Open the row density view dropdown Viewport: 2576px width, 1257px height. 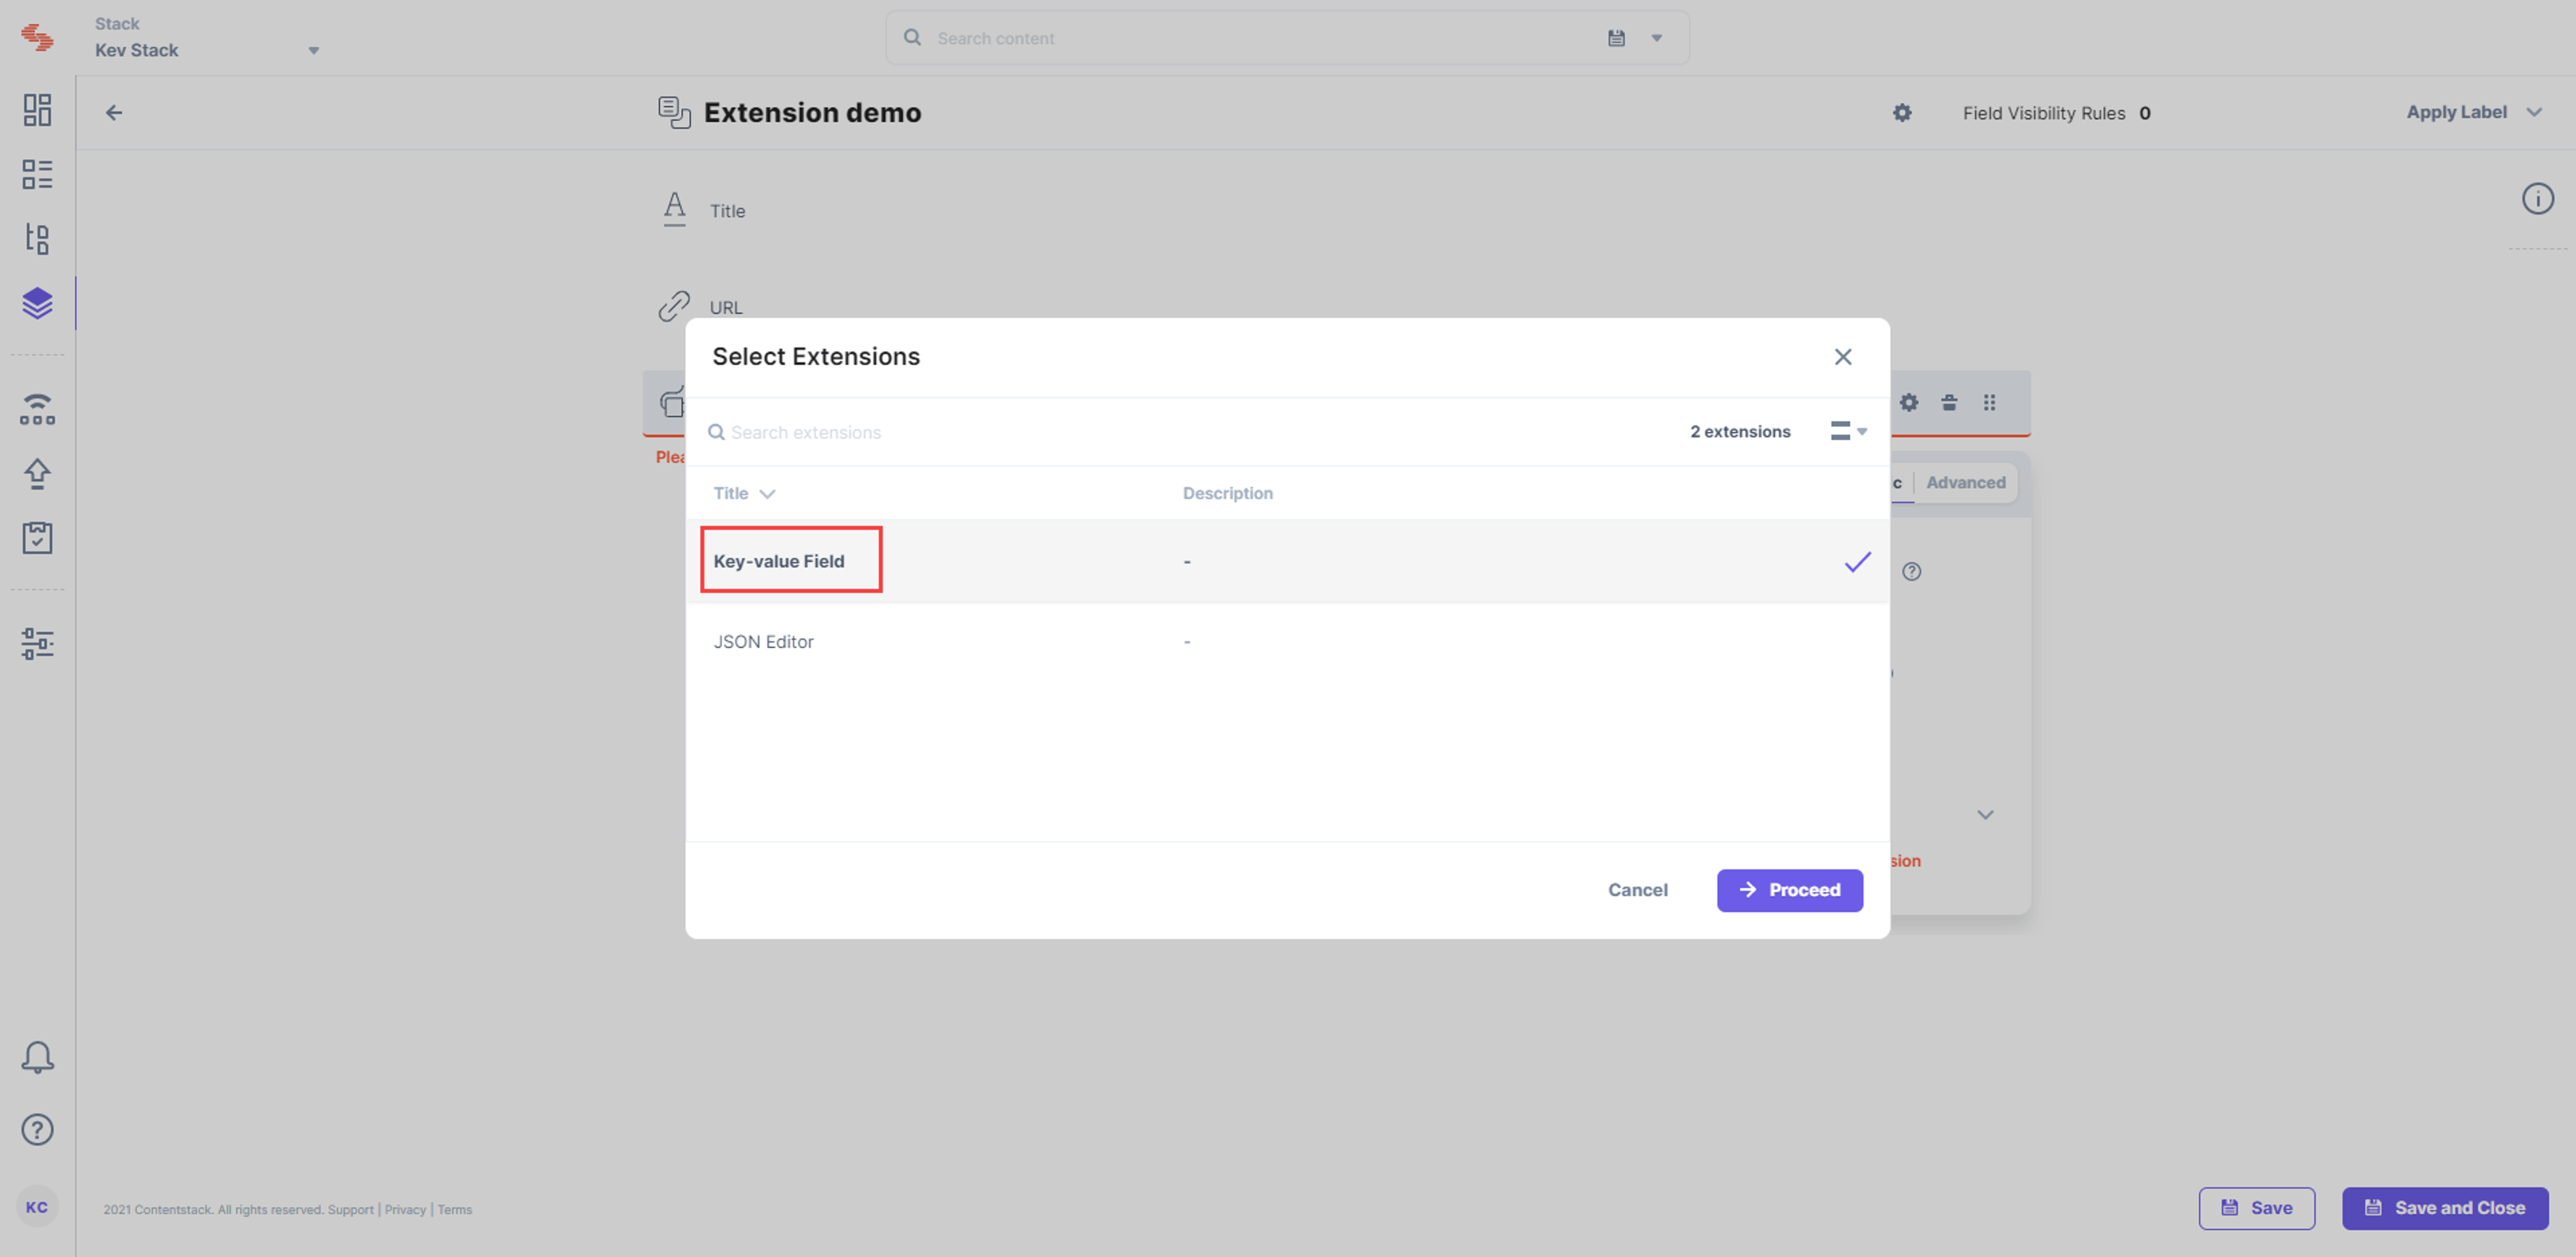1848,431
